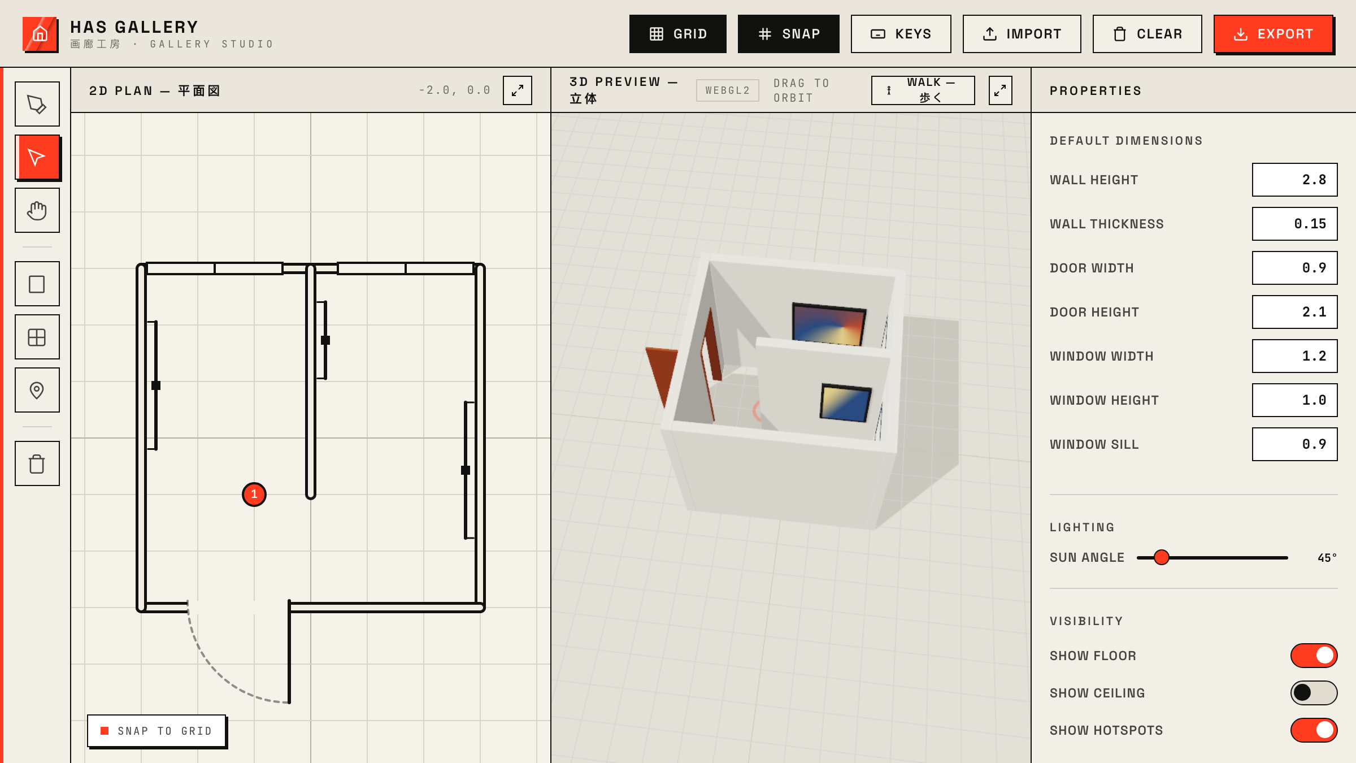
Task: Toggle the Grid button
Action: 678,34
